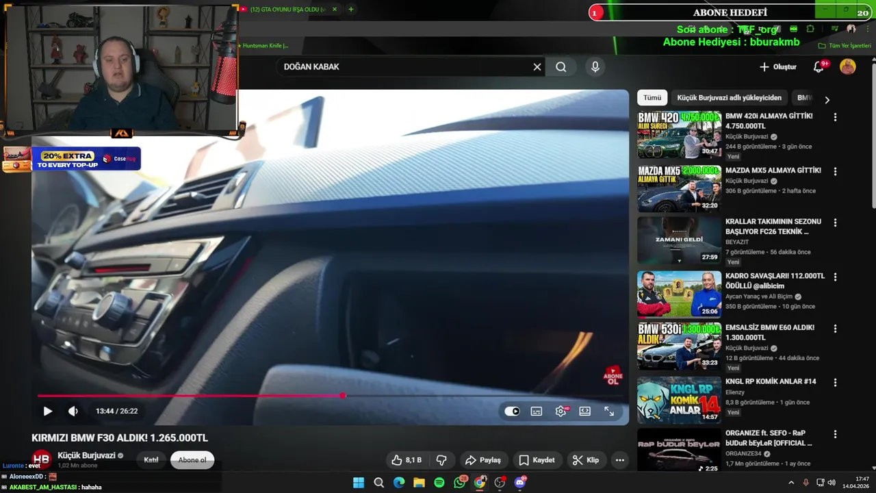The height and width of the screenshot is (493, 876).
Task: Seek using the red video progress bar
Action: pyautogui.click(x=330, y=396)
